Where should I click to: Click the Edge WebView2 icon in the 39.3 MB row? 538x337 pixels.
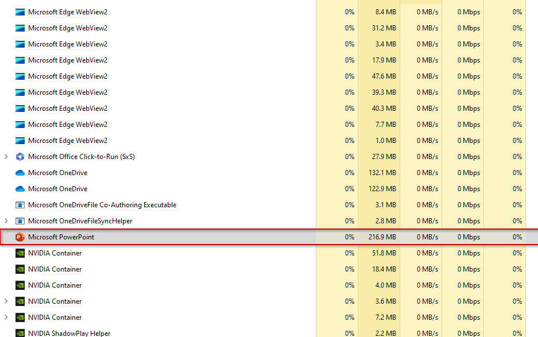point(20,92)
